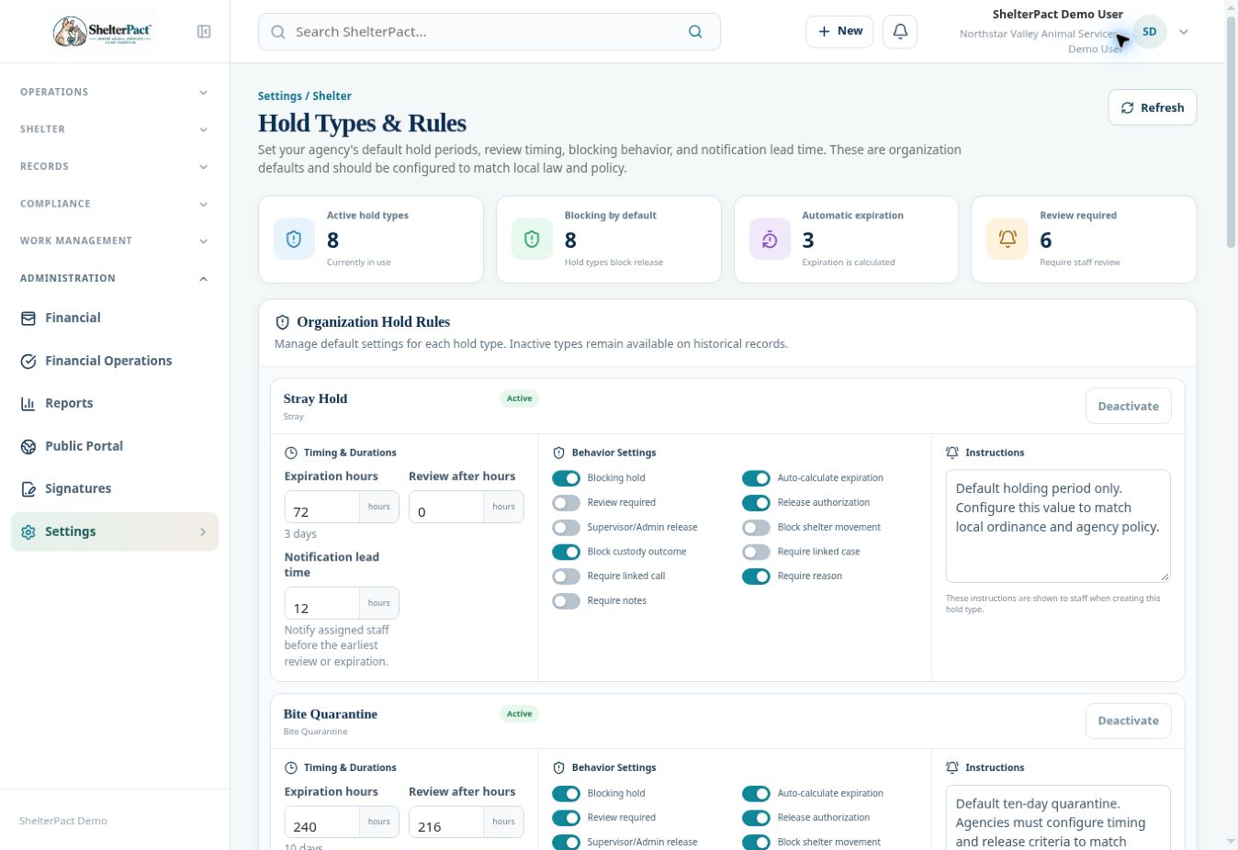This screenshot has width=1238, height=850.
Task: Click the Automatic expiration clock icon
Action: (x=770, y=240)
